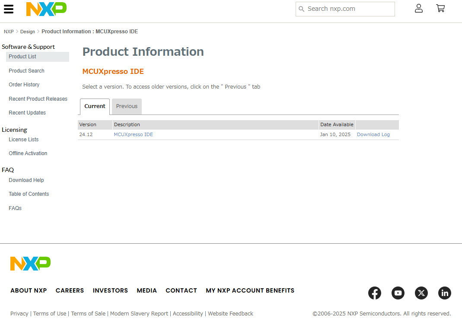
Task: Click the NXP logo in header
Action: [x=46, y=9]
